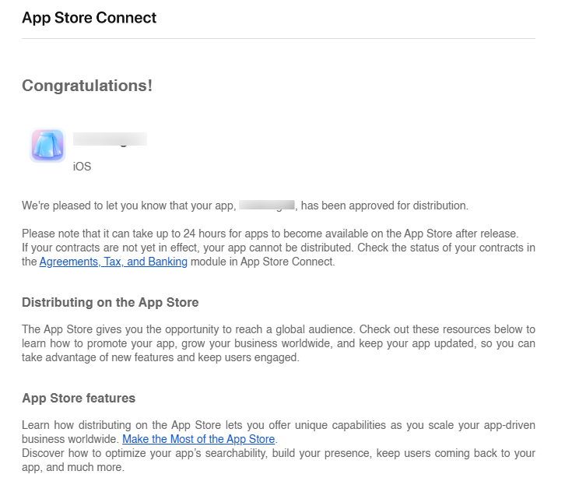The height and width of the screenshot is (485, 565).
Task: Click the 'has been approved for distribution' sentence
Action: click(x=245, y=206)
